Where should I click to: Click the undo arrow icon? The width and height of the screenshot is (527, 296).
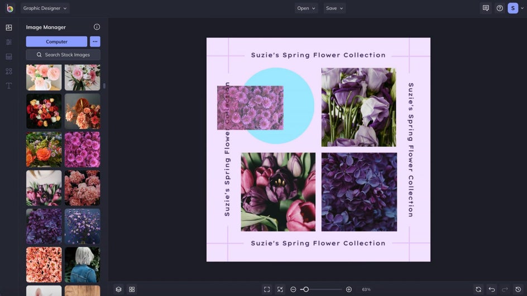tap(492, 289)
